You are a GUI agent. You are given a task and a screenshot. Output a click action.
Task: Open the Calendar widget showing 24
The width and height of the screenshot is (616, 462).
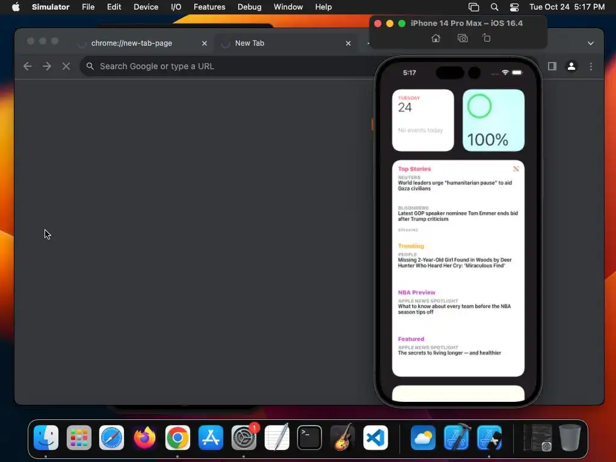[x=423, y=120]
